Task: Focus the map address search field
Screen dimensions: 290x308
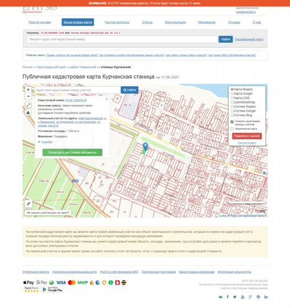Action: [77, 90]
